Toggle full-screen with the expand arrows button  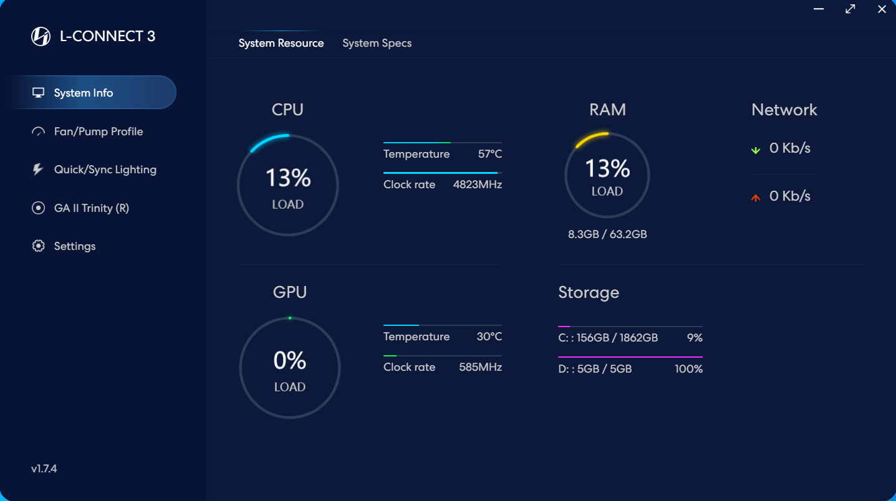[850, 9]
